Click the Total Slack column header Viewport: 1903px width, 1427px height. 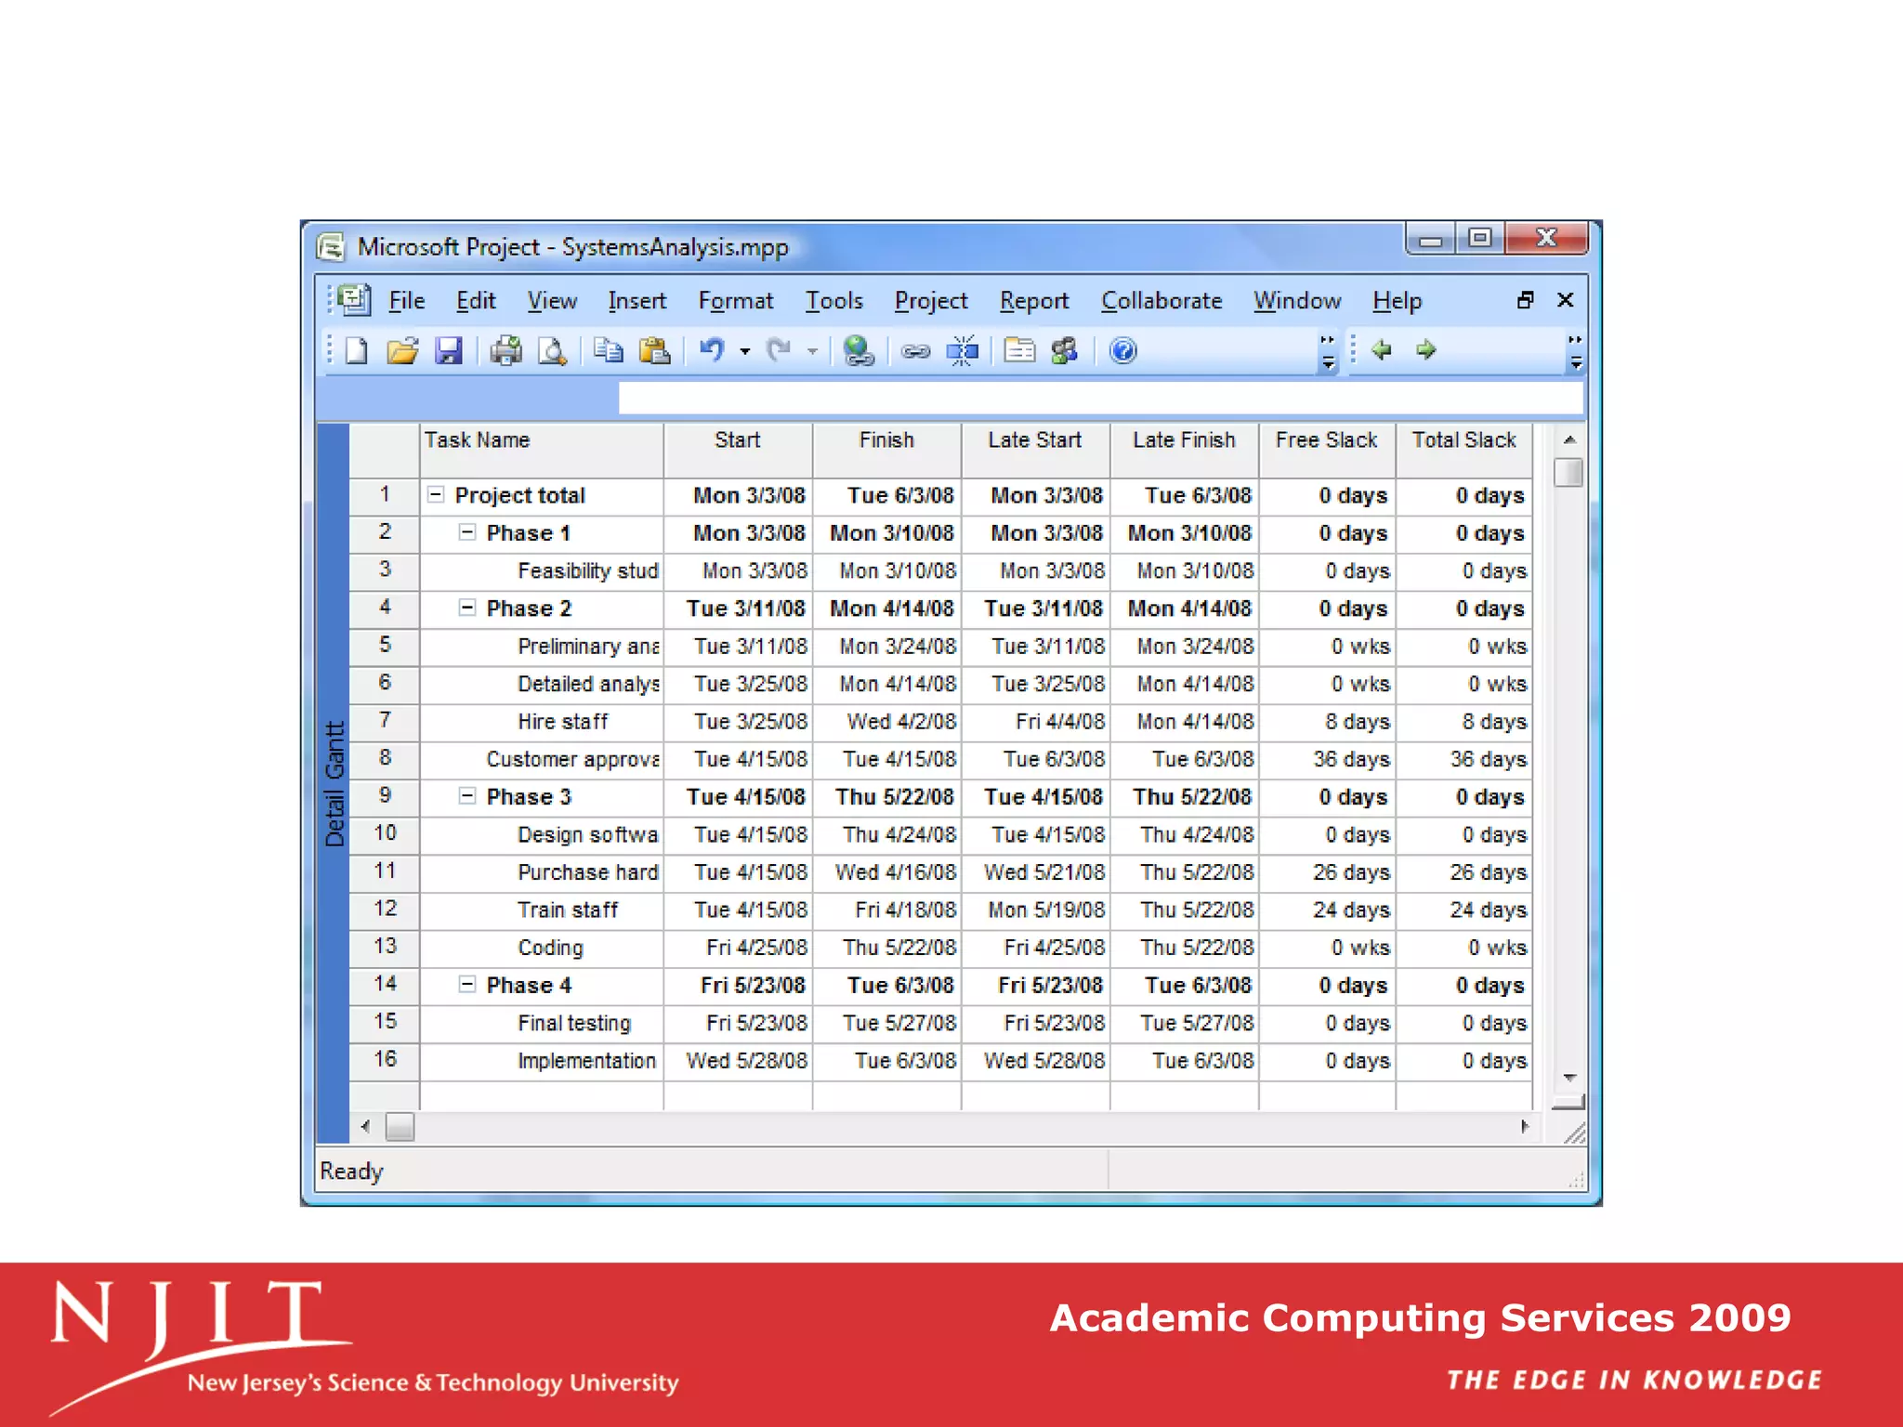tap(1464, 451)
